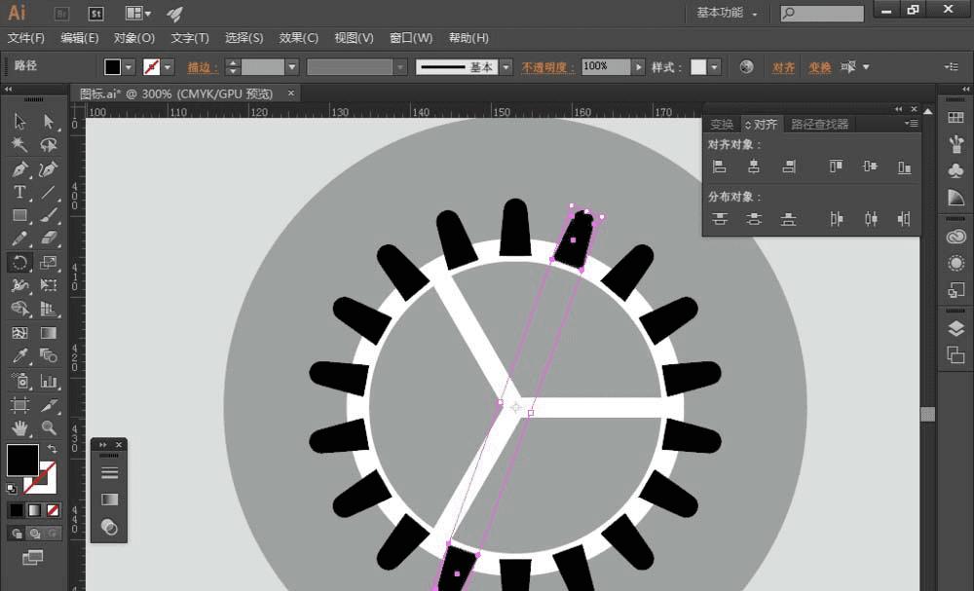The image size is (974, 591).
Task: Select the Rotate tool
Action: coord(19,262)
